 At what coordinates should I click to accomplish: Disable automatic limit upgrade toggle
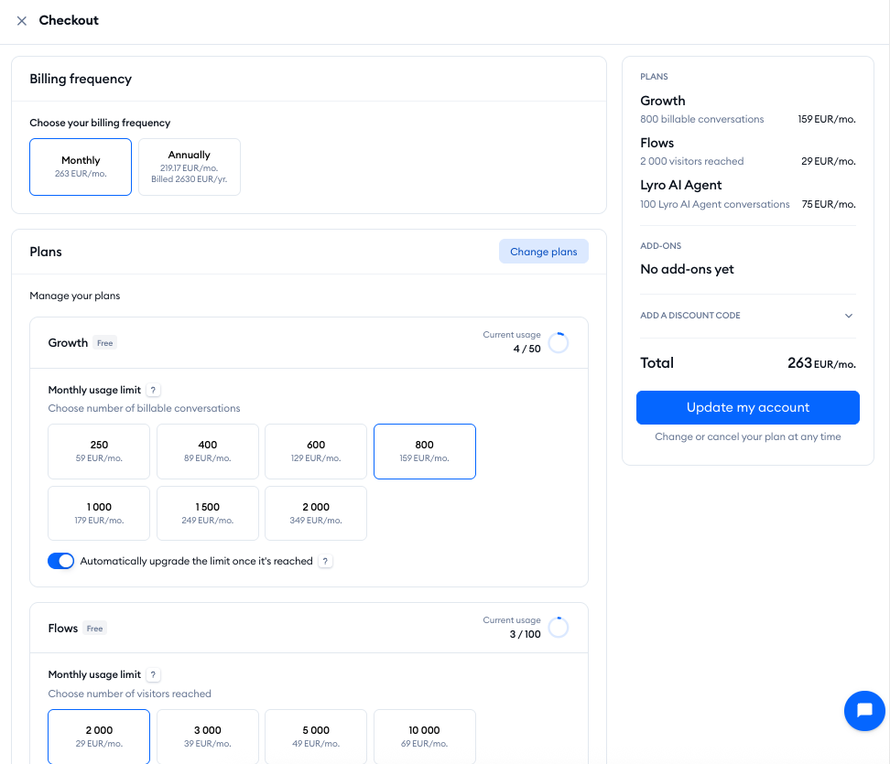(61, 561)
